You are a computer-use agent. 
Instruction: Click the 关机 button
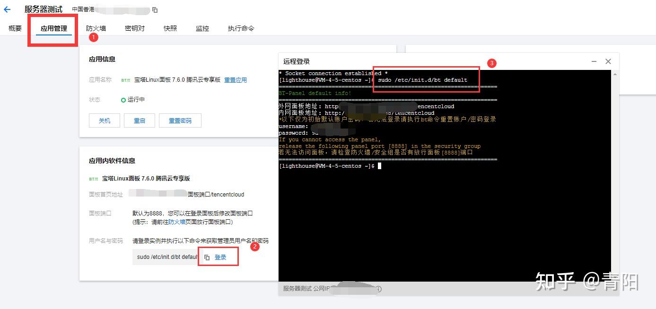tap(105, 120)
